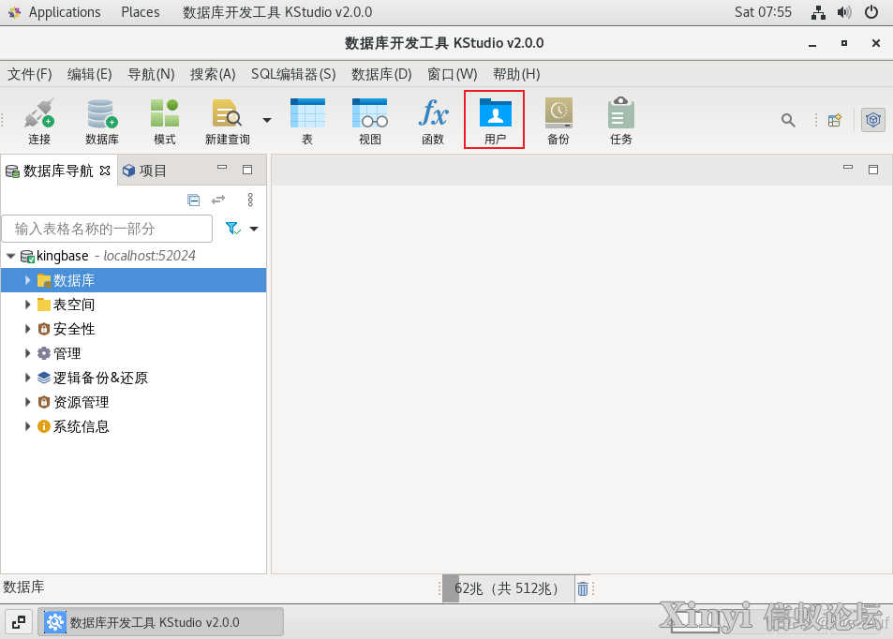The width and height of the screenshot is (893, 639).
Task: Run garbage collector trash icon
Action: tap(583, 588)
